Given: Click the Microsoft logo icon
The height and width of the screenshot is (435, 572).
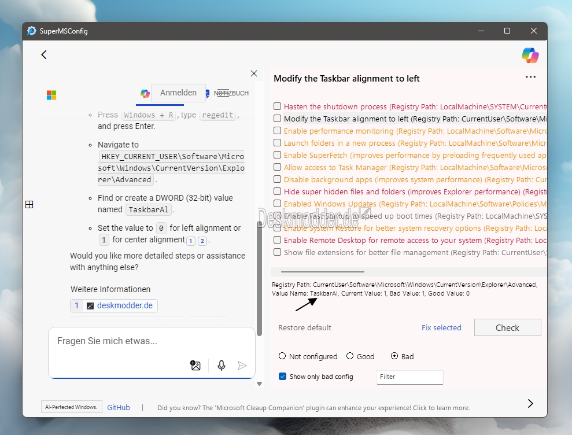Looking at the screenshot, I should (x=51, y=95).
